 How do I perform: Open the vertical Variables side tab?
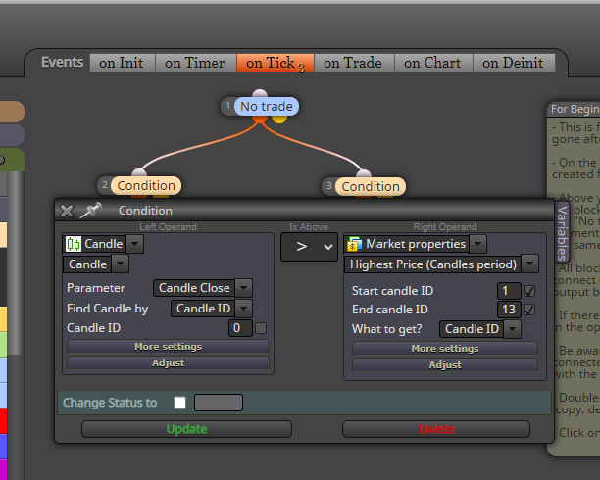pyautogui.click(x=562, y=232)
